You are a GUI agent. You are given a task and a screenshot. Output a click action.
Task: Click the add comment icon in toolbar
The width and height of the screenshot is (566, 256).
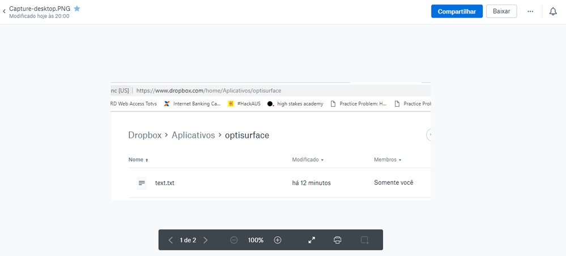pos(365,240)
